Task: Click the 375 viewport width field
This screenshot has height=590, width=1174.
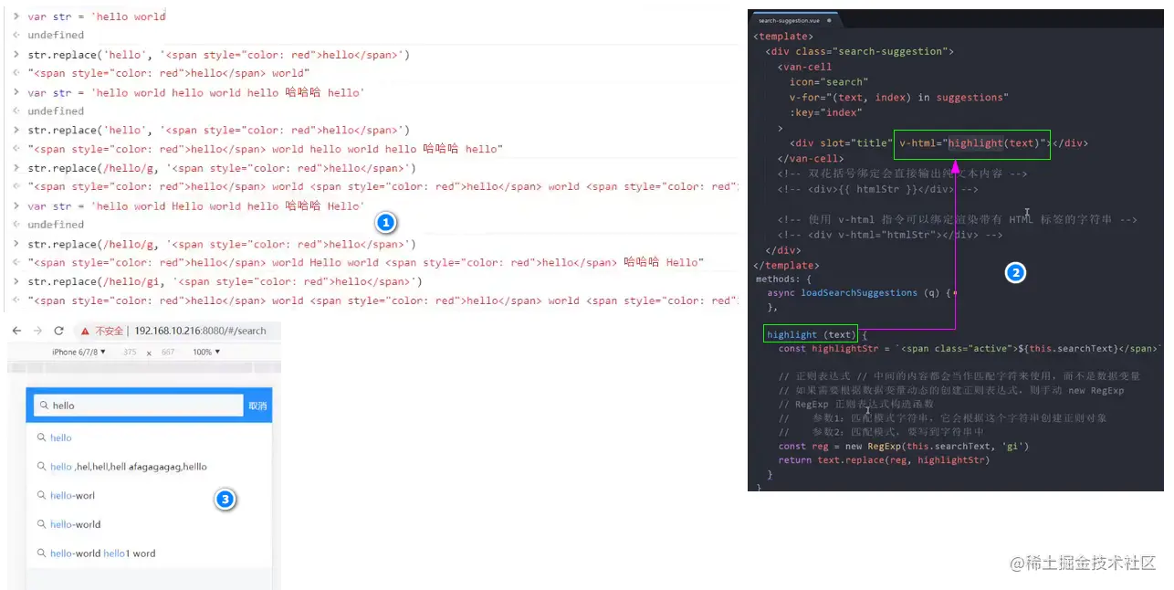Action: point(130,352)
